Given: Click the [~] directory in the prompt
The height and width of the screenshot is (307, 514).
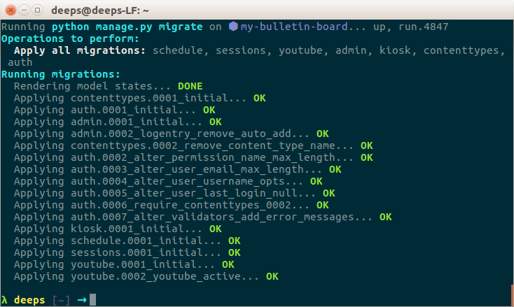Looking at the screenshot, I should click(x=62, y=300).
